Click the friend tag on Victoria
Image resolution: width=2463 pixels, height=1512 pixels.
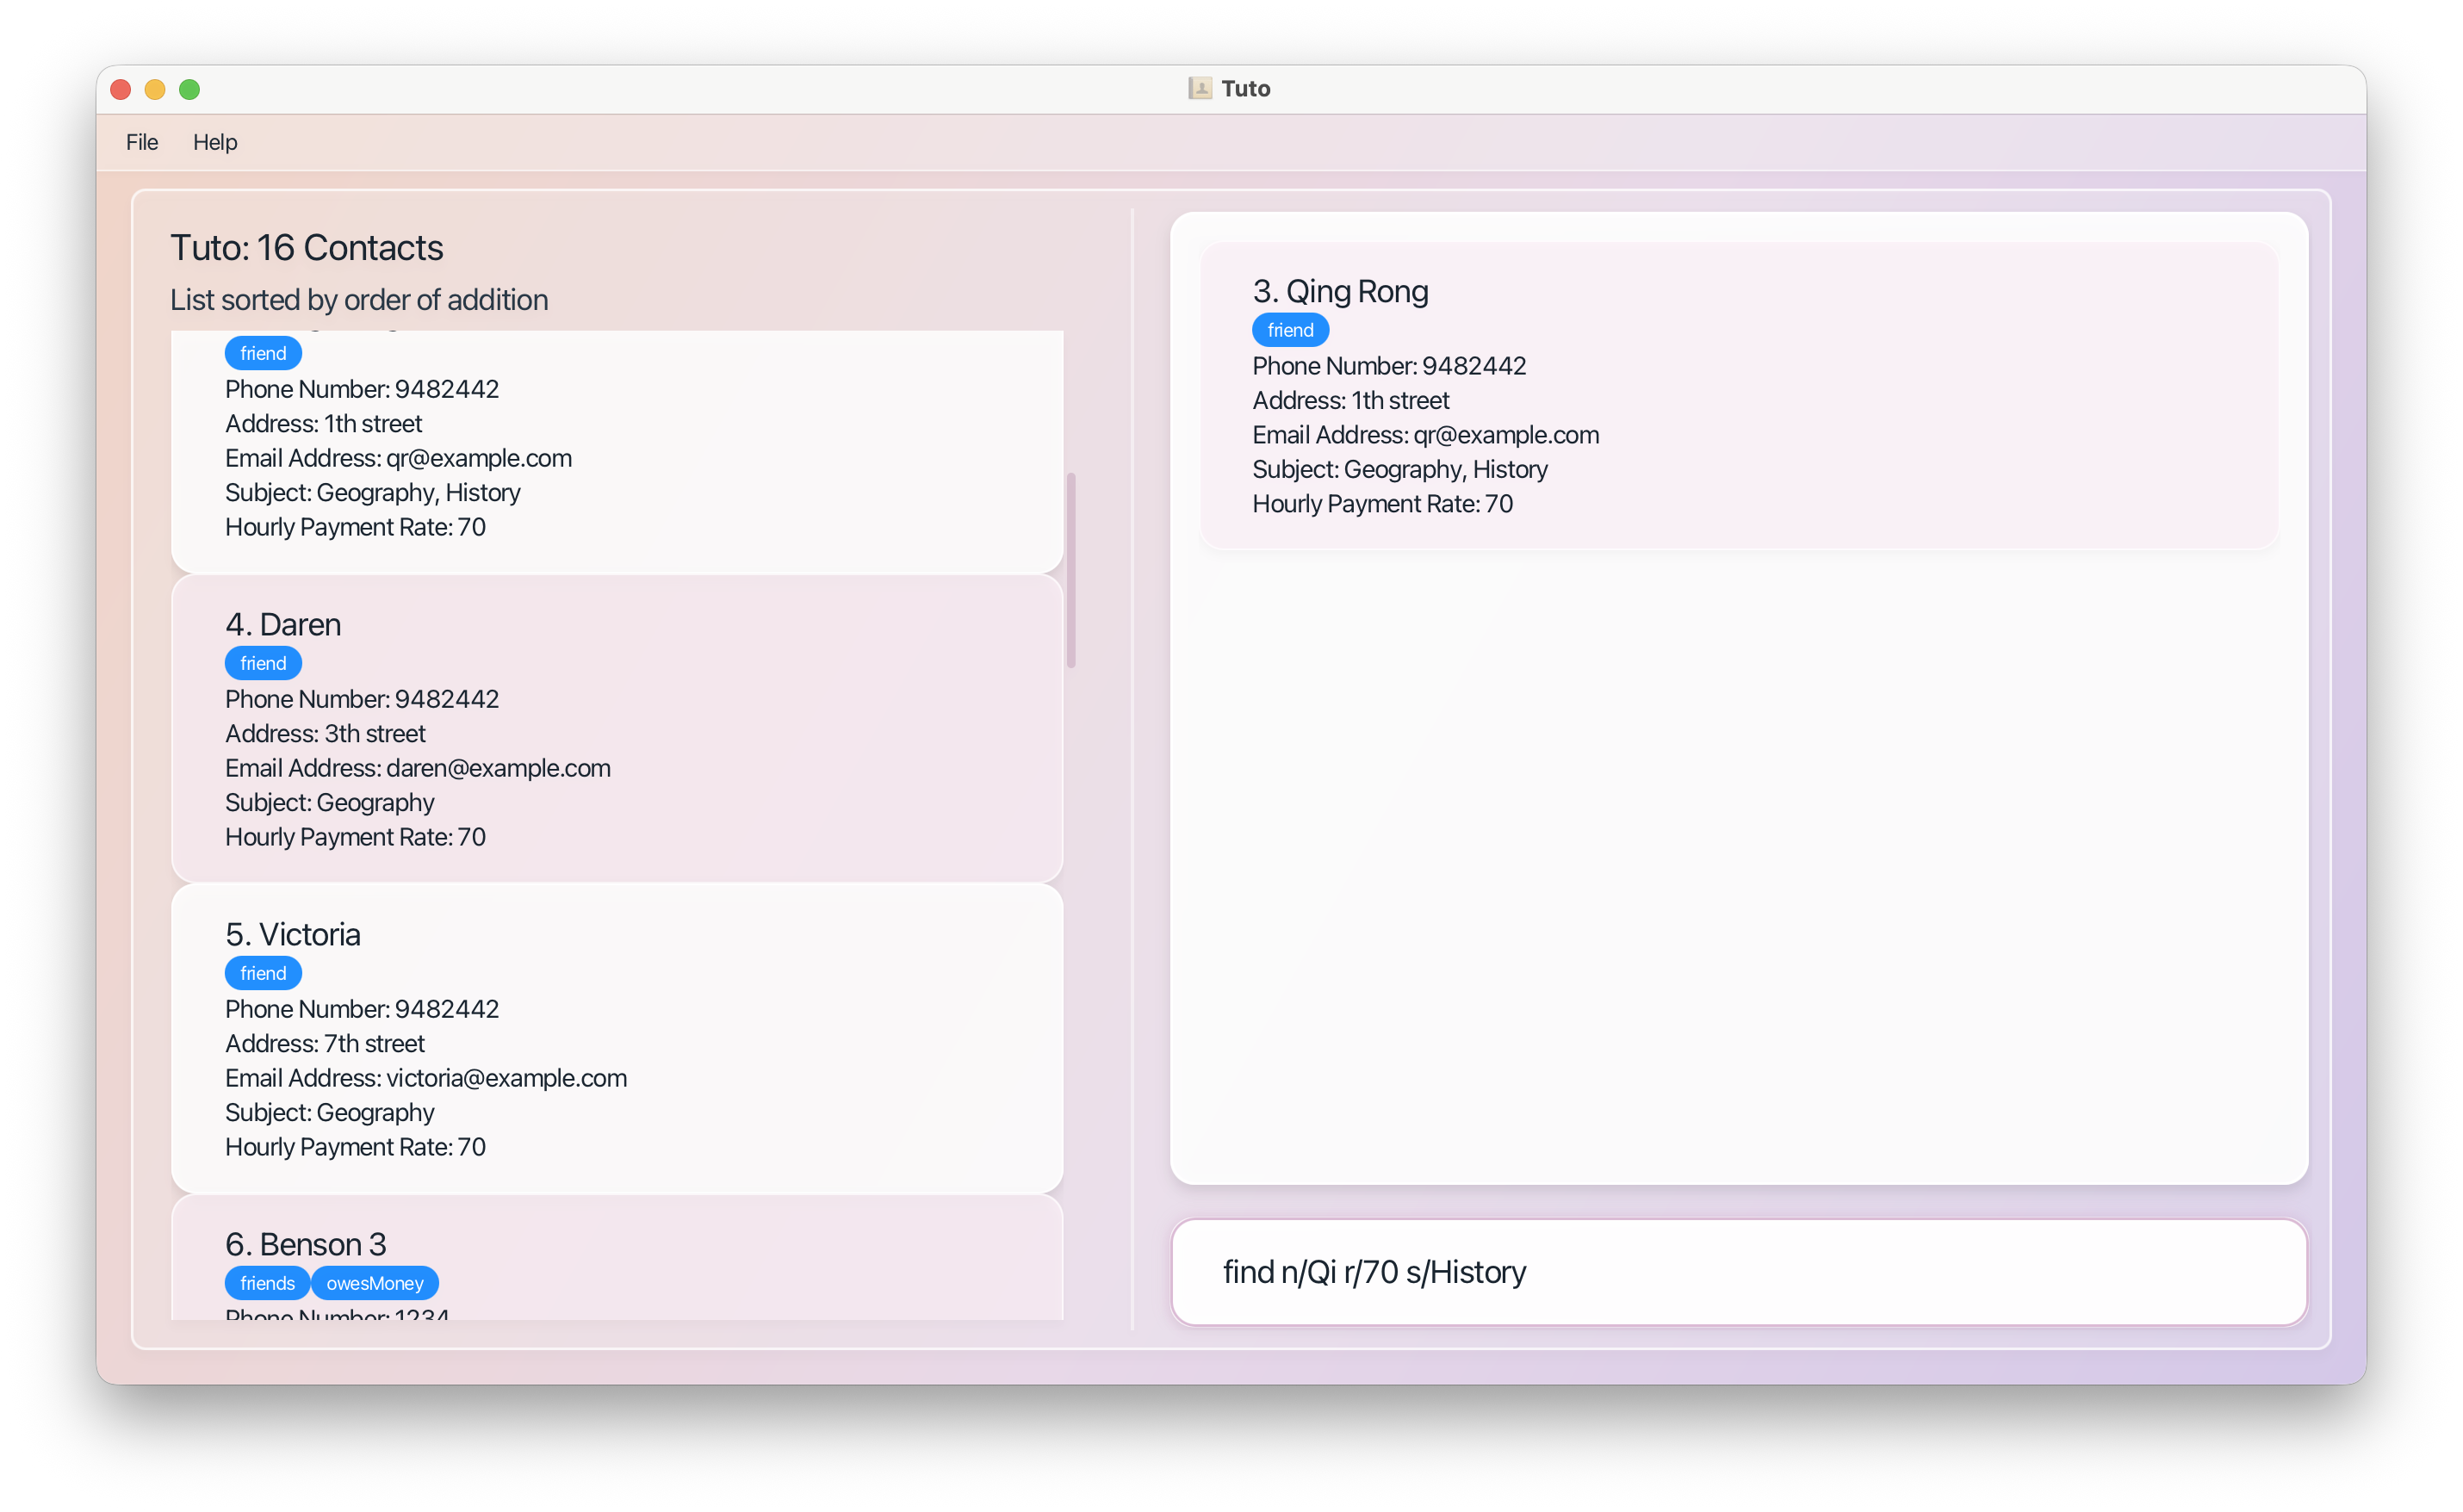tap(263, 973)
